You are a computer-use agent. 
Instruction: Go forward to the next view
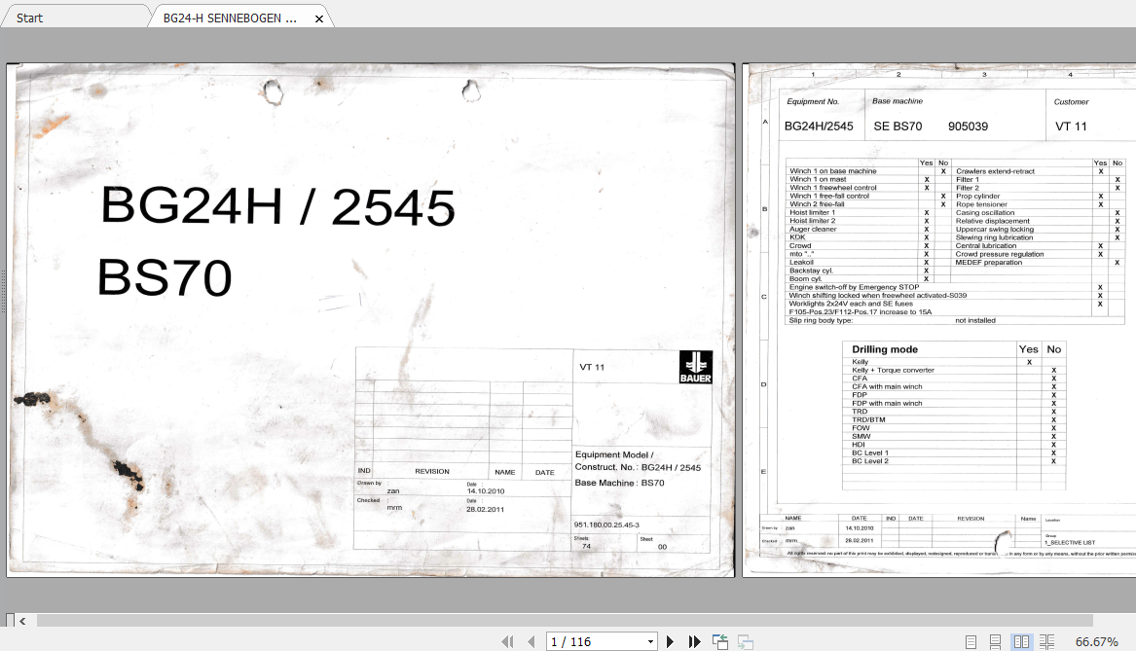pyautogui.click(x=746, y=641)
